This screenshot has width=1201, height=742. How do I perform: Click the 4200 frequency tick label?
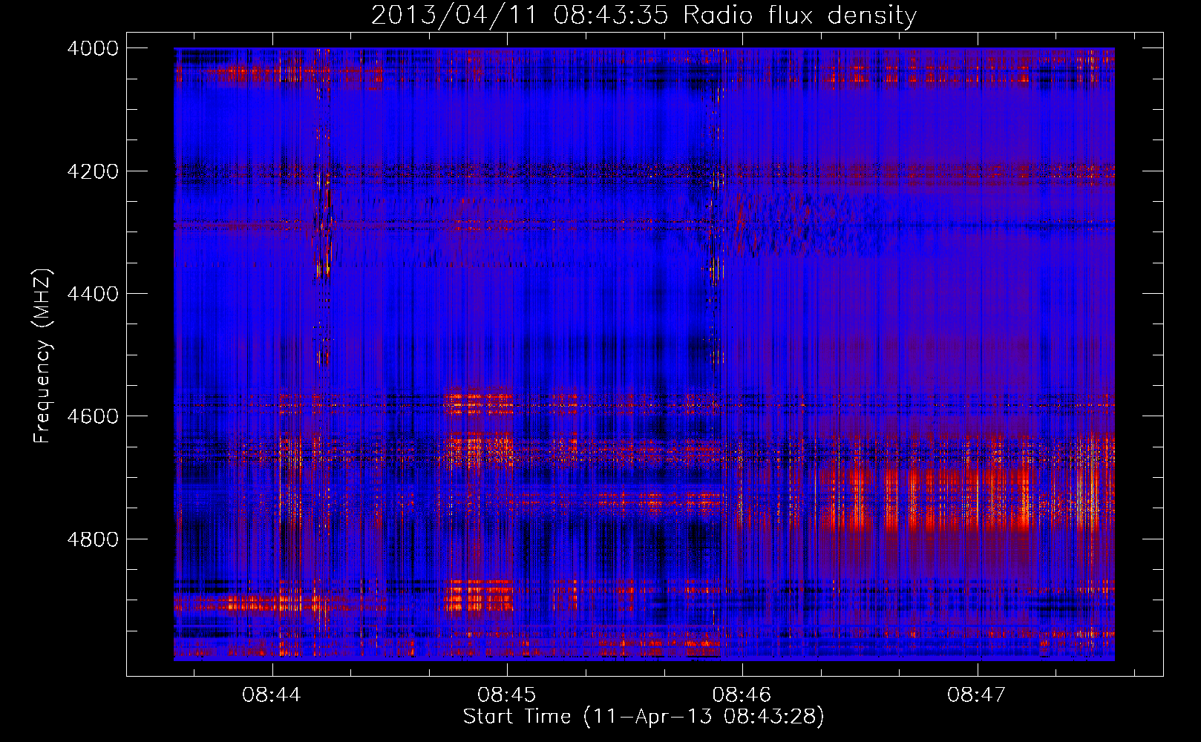[x=93, y=171]
